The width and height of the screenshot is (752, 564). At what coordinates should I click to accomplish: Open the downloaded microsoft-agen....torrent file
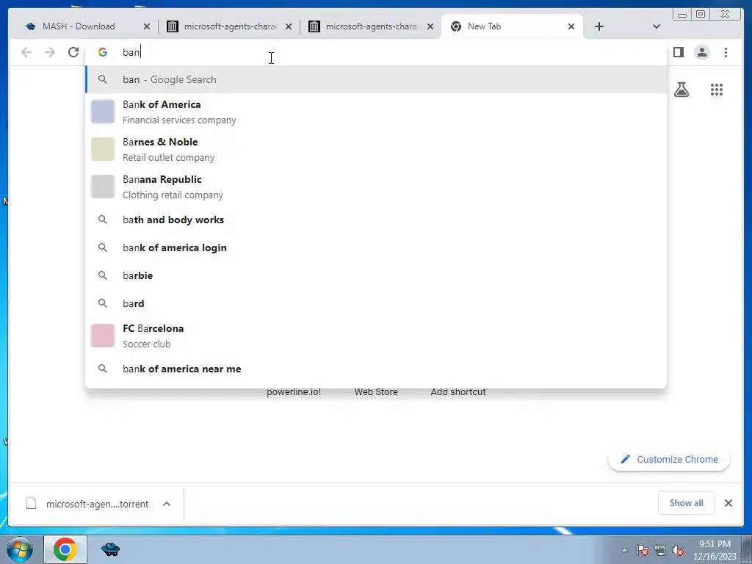87,504
